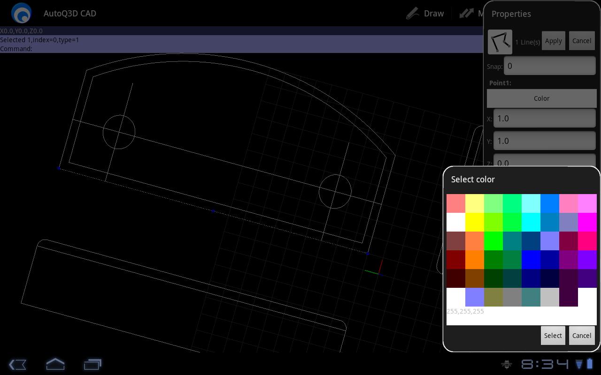Edit the Y coordinate field

click(545, 141)
